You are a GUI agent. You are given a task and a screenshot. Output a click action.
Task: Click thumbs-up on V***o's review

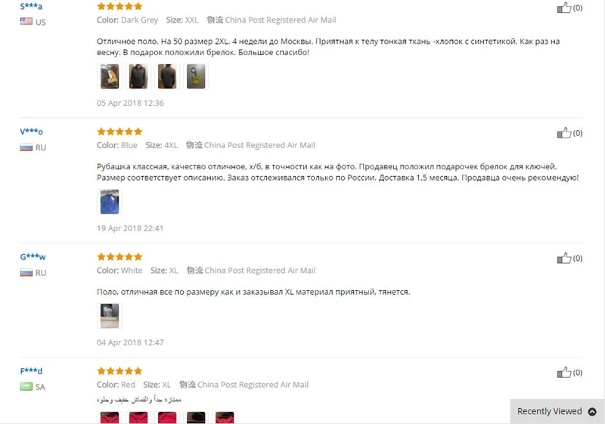[564, 132]
